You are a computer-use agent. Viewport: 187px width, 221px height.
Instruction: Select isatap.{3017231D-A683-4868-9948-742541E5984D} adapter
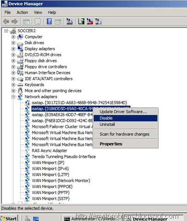click(x=80, y=103)
